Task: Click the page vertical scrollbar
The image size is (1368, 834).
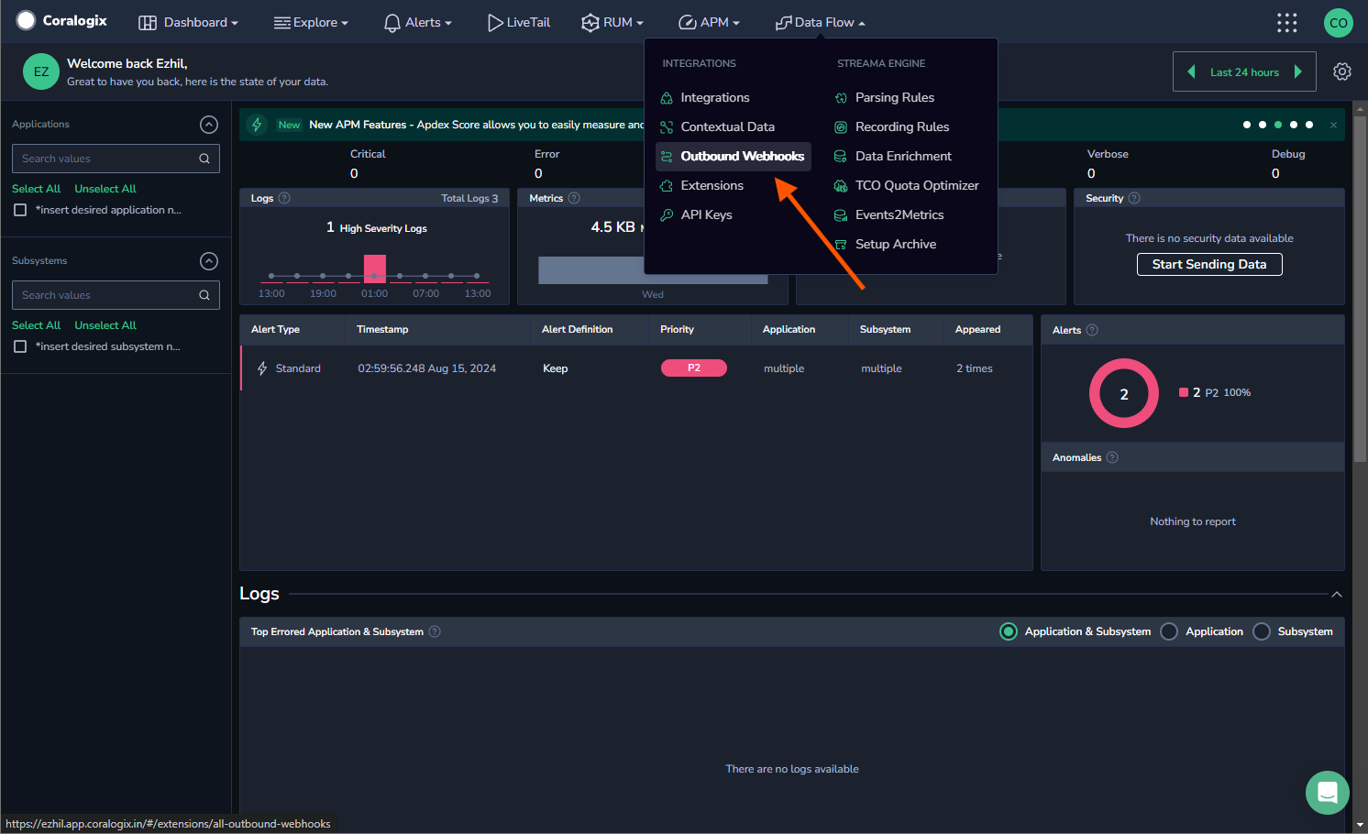Action: tap(1360, 289)
